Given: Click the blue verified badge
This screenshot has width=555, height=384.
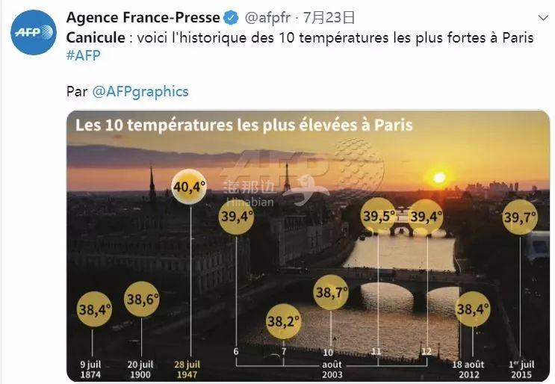Looking at the screenshot, I should tap(232, 17).
